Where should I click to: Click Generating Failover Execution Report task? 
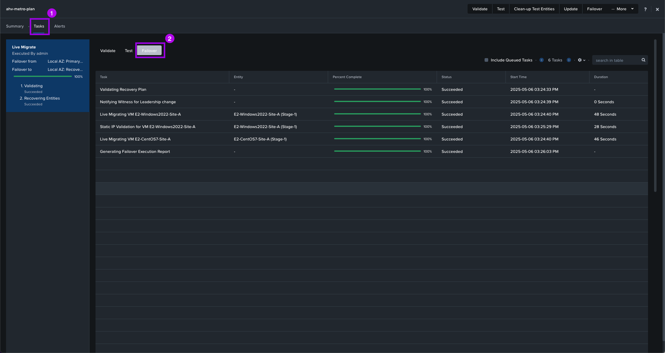pos(135,151)
